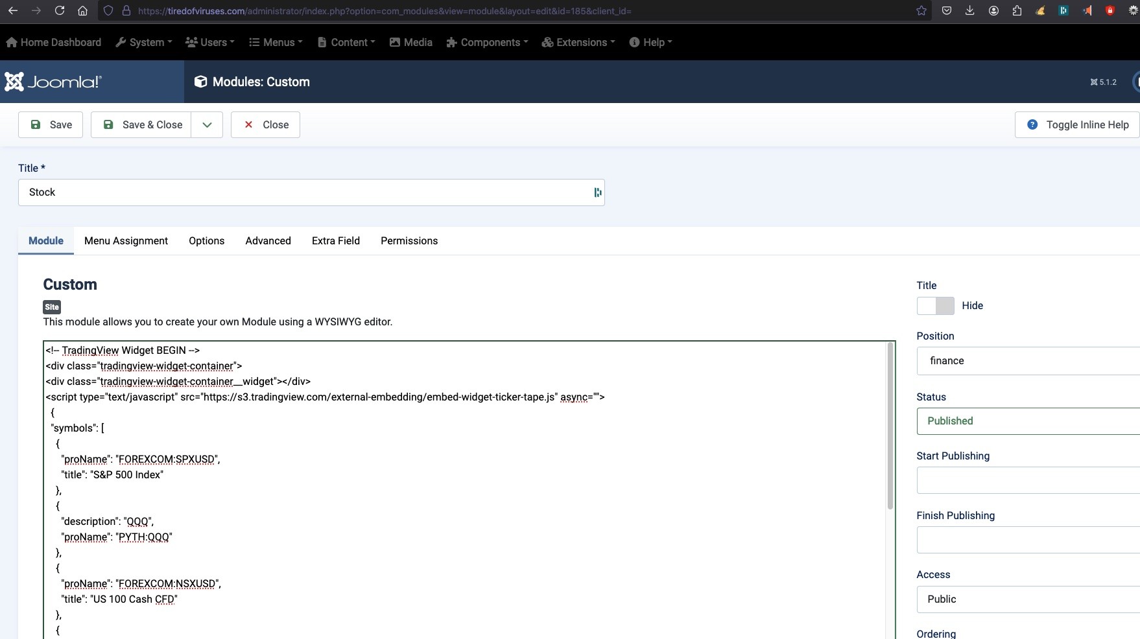Click the icon inside the Title field
This screenshot has width=1140, height=639.
pyautogui.click(x=597, y=192)
